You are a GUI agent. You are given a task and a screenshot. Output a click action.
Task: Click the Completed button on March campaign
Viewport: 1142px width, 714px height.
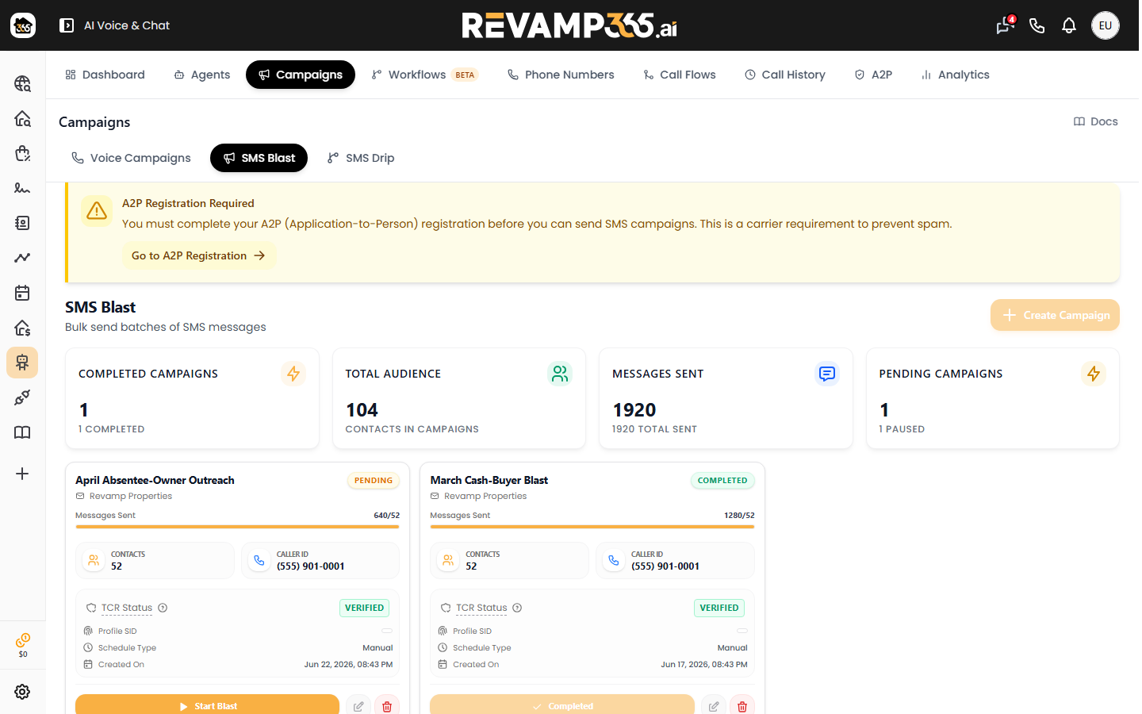[562, 706]
